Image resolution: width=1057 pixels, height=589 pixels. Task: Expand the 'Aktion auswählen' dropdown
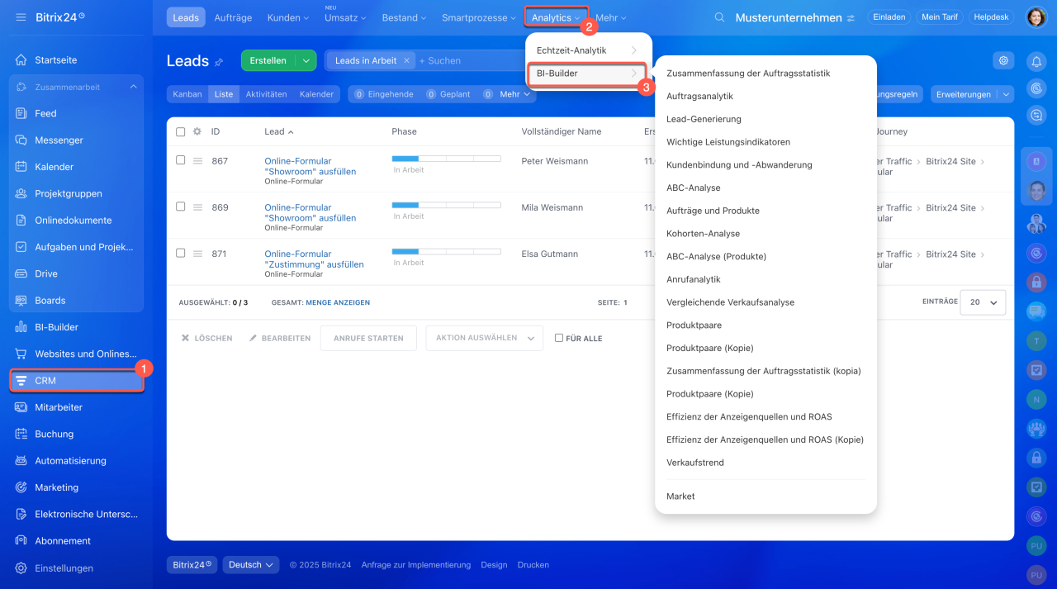[x=484, y=338]
